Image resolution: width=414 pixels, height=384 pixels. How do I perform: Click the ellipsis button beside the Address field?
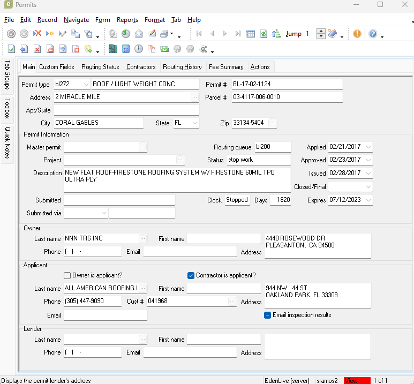194,97
